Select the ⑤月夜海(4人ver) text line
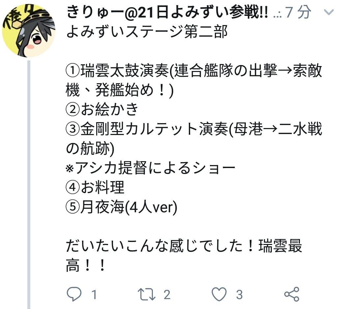346x309 pixels. [121, 207]
